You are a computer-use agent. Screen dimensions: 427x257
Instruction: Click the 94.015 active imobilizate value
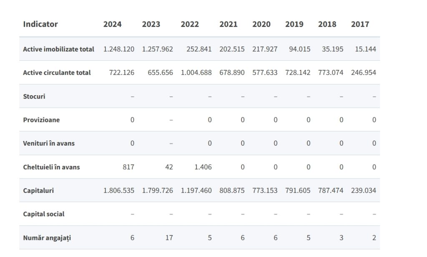299,49
